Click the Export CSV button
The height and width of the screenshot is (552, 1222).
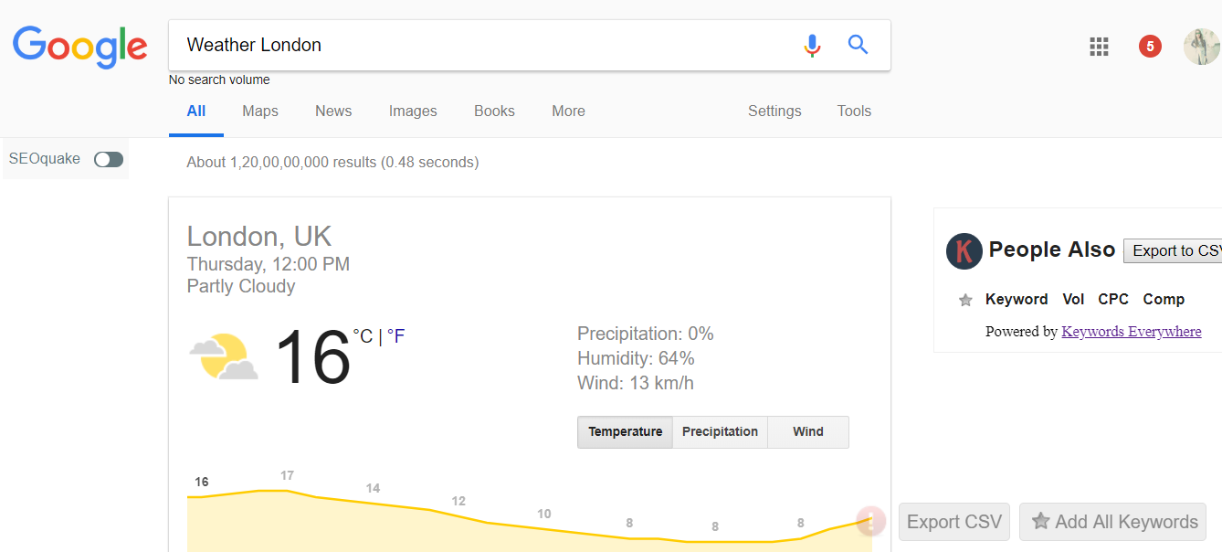(x=953, y=521)
